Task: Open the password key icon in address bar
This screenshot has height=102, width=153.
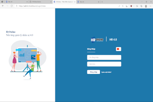Action: [x=119, y=6]
